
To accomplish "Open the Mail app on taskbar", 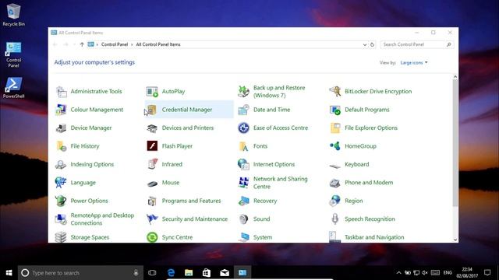I will tap(225, 273).
